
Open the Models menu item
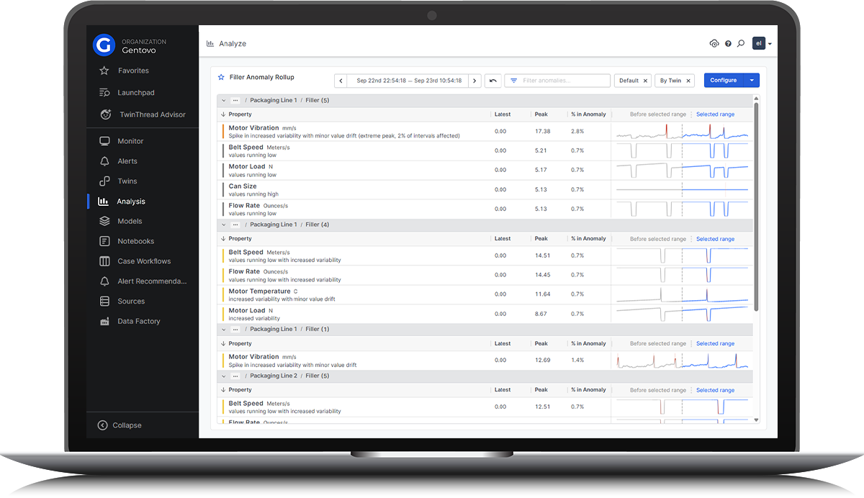130,221
